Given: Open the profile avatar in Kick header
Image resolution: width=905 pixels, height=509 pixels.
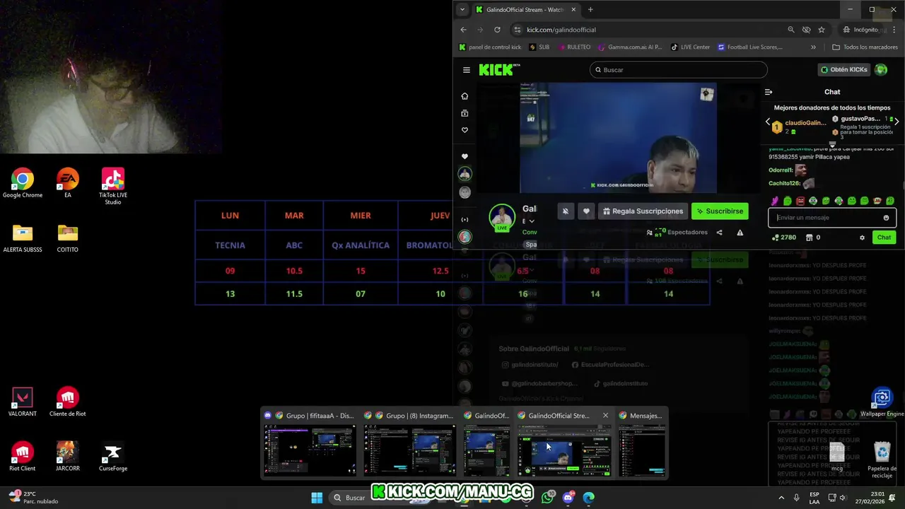Looking at the screenshot, I should click(881, 69).
